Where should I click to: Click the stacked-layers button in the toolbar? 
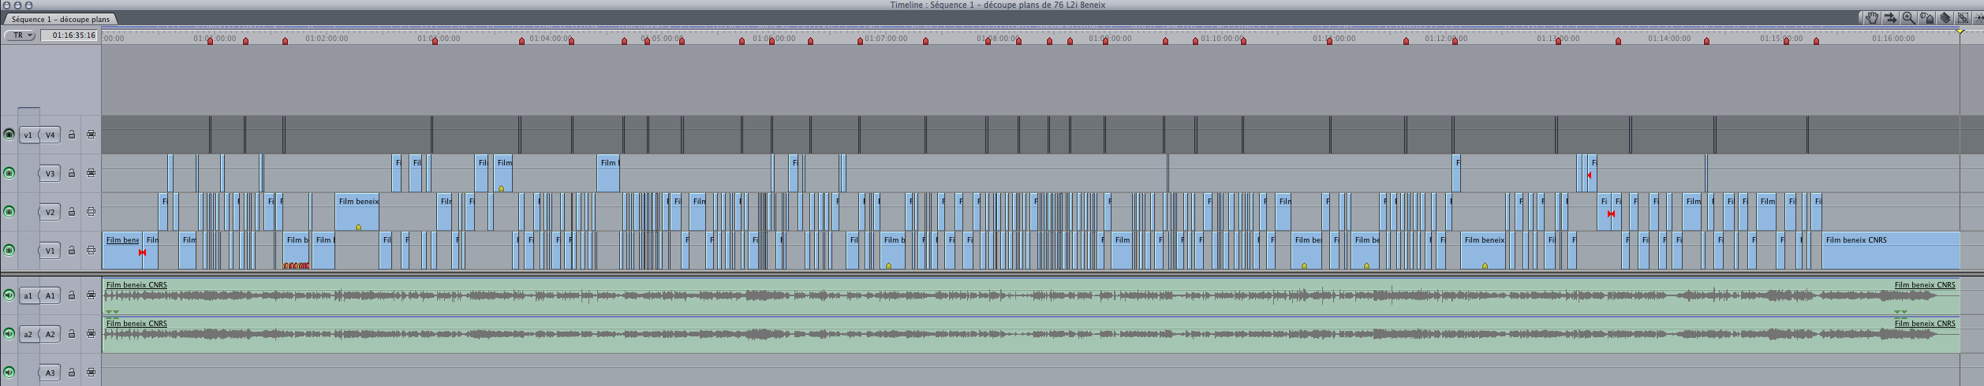coord(1945,18)
